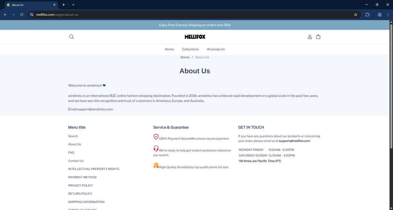Click the About Us page heading
Image resolution: width=393 pixels, height=210 pixels.
195,71
